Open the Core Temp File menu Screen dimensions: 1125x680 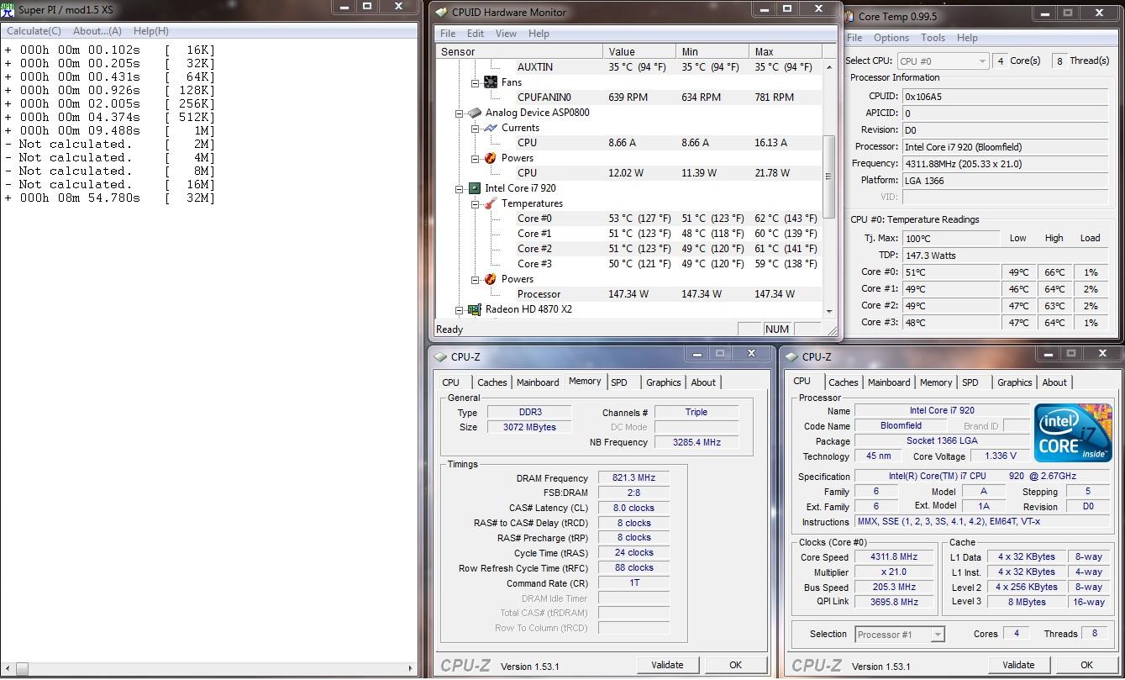[854, 38]
